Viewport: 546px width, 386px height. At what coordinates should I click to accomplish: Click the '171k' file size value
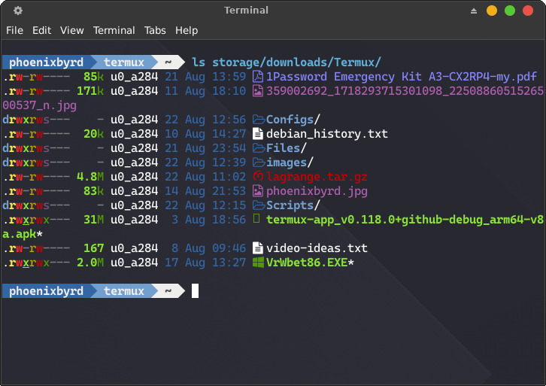90,91
